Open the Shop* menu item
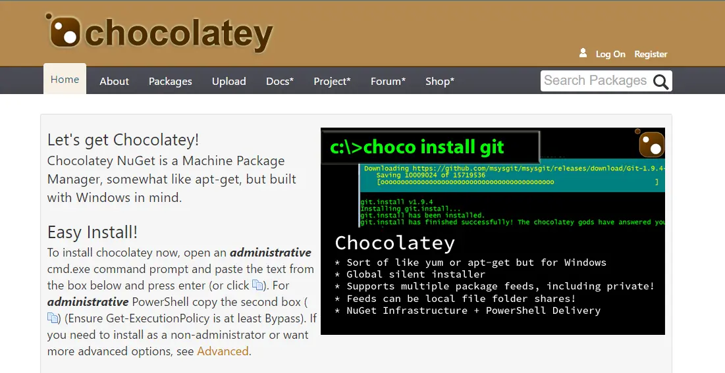The height and width of the screenshot is (373, 725). (x=440, y=82)
